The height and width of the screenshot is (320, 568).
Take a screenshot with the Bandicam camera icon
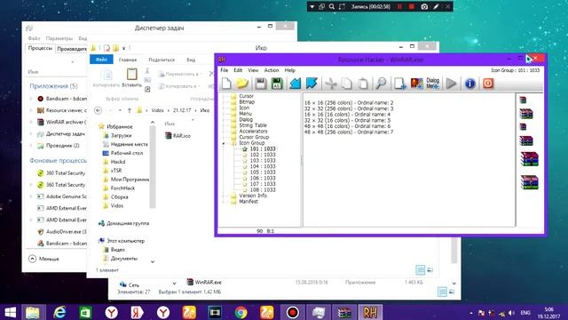pyautogui.click(x=424, y=6)
